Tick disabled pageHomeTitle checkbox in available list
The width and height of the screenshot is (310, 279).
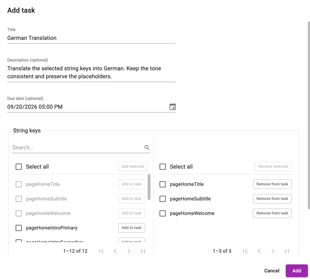[19, 184]
